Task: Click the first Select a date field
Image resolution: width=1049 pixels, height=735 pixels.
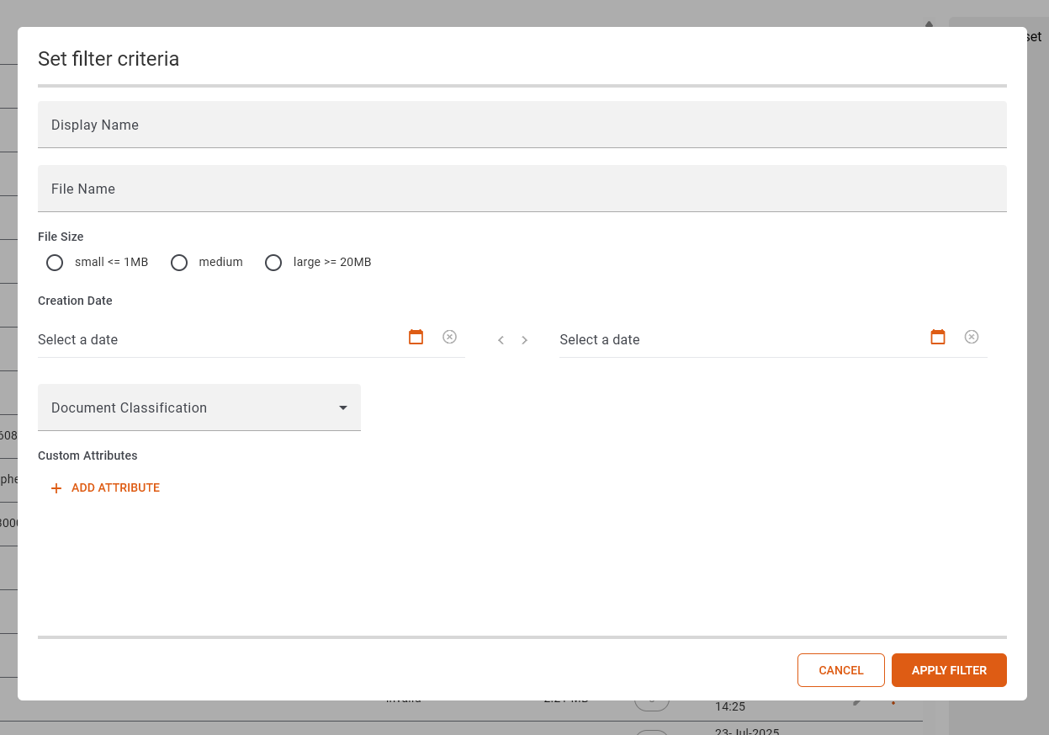Action: coord(210,340)
